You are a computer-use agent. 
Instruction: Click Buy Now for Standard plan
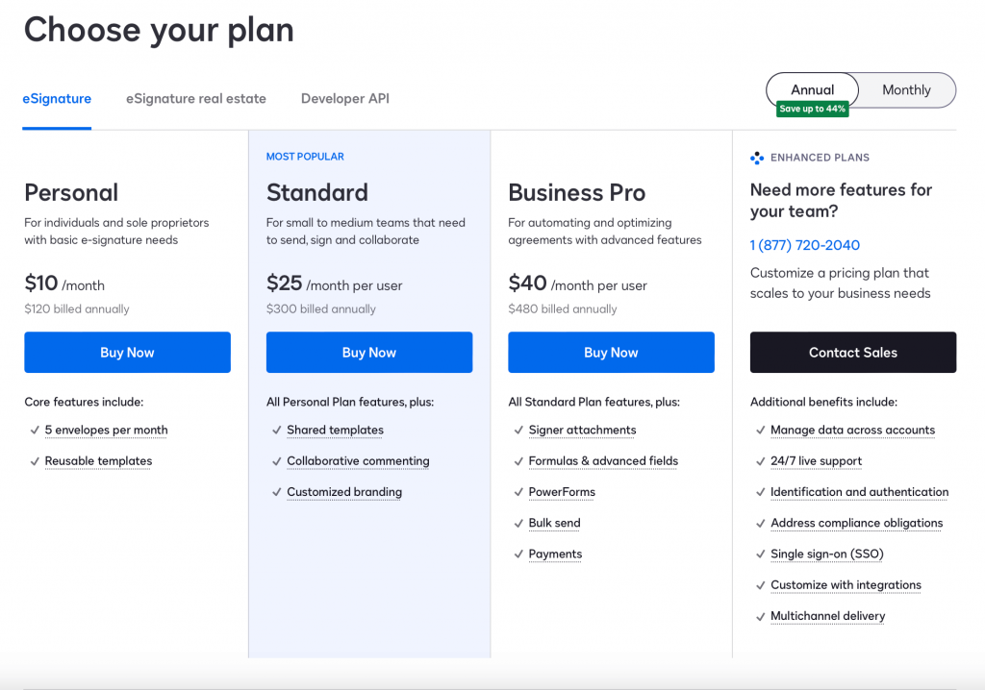369,353
